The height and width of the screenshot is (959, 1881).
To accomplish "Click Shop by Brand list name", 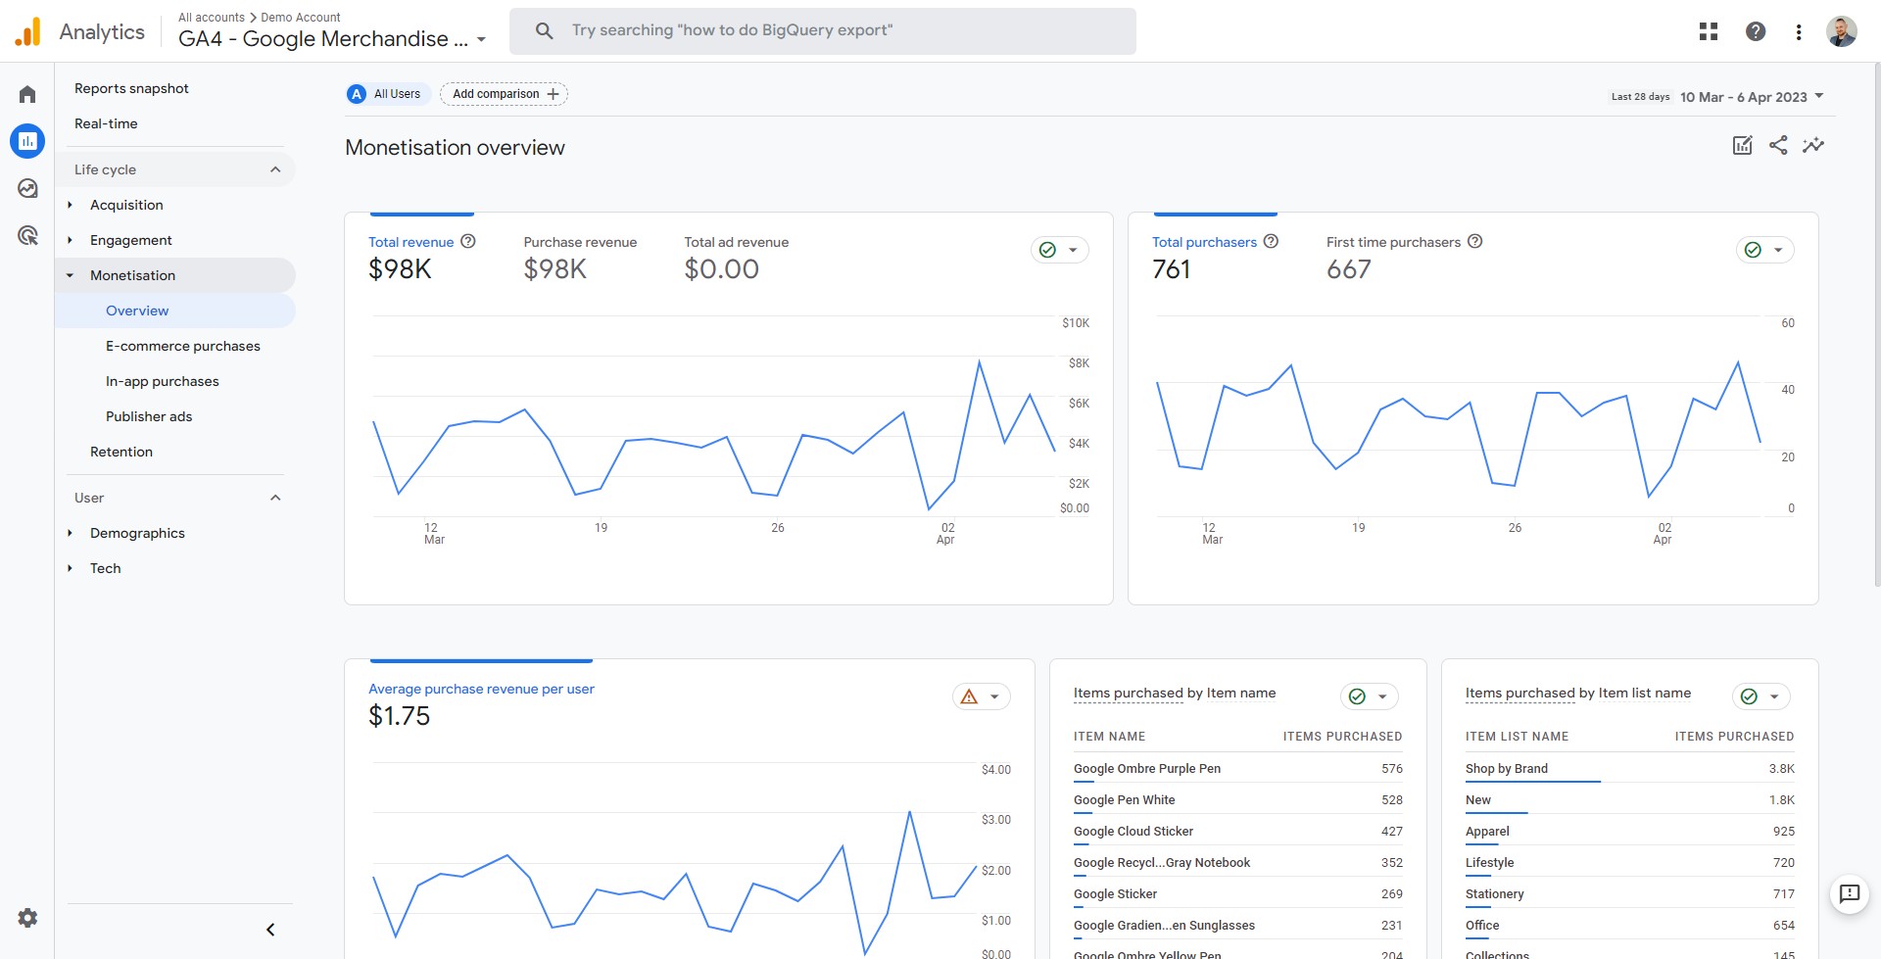I will 1507,769.
